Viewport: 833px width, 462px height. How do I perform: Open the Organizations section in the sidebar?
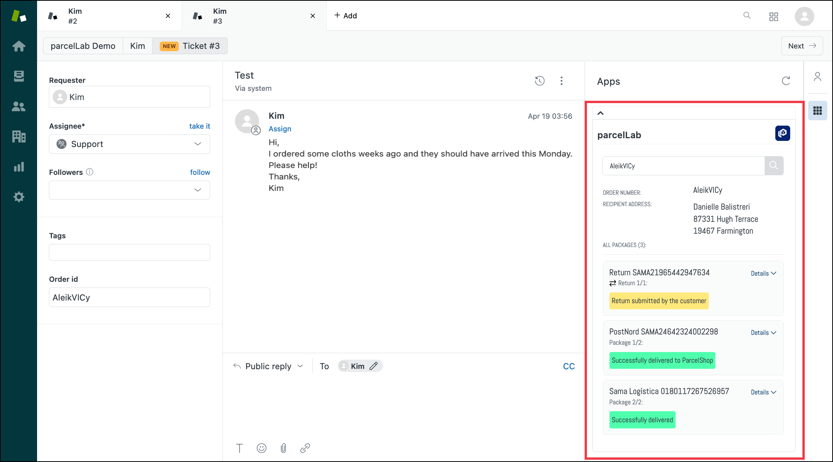[x=18, y=137]
